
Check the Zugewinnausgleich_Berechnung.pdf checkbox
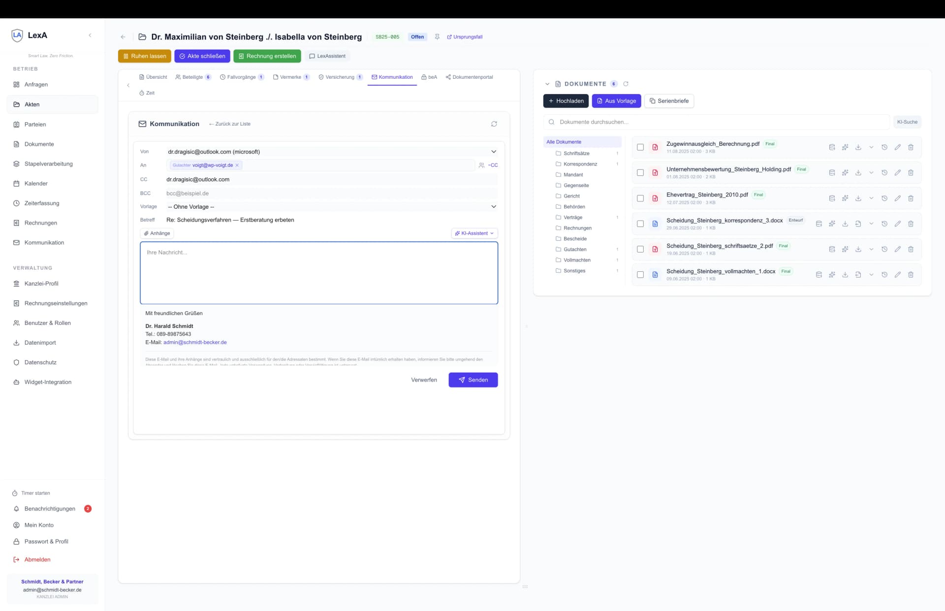[640, 147]
